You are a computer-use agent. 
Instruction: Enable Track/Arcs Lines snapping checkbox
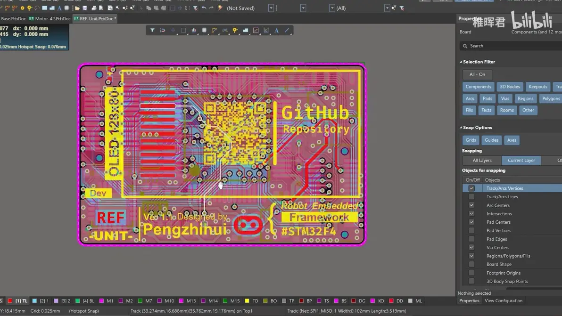(471, 197)
